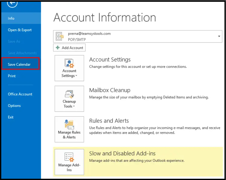Click the Account Settings section heading
The image size is (226, 180).
click(x=110, y=59)
